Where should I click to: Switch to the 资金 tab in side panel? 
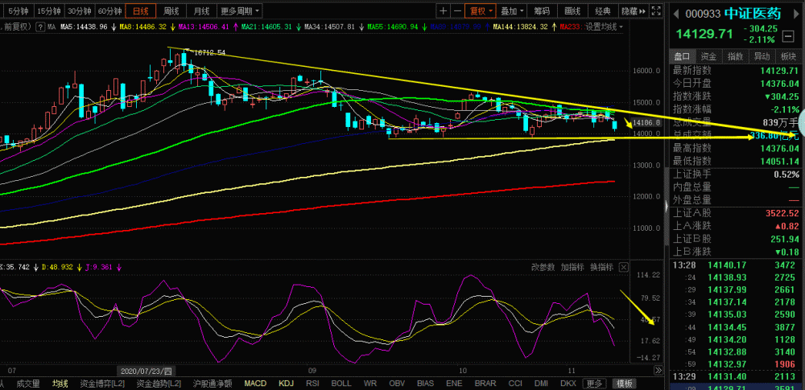709,56
